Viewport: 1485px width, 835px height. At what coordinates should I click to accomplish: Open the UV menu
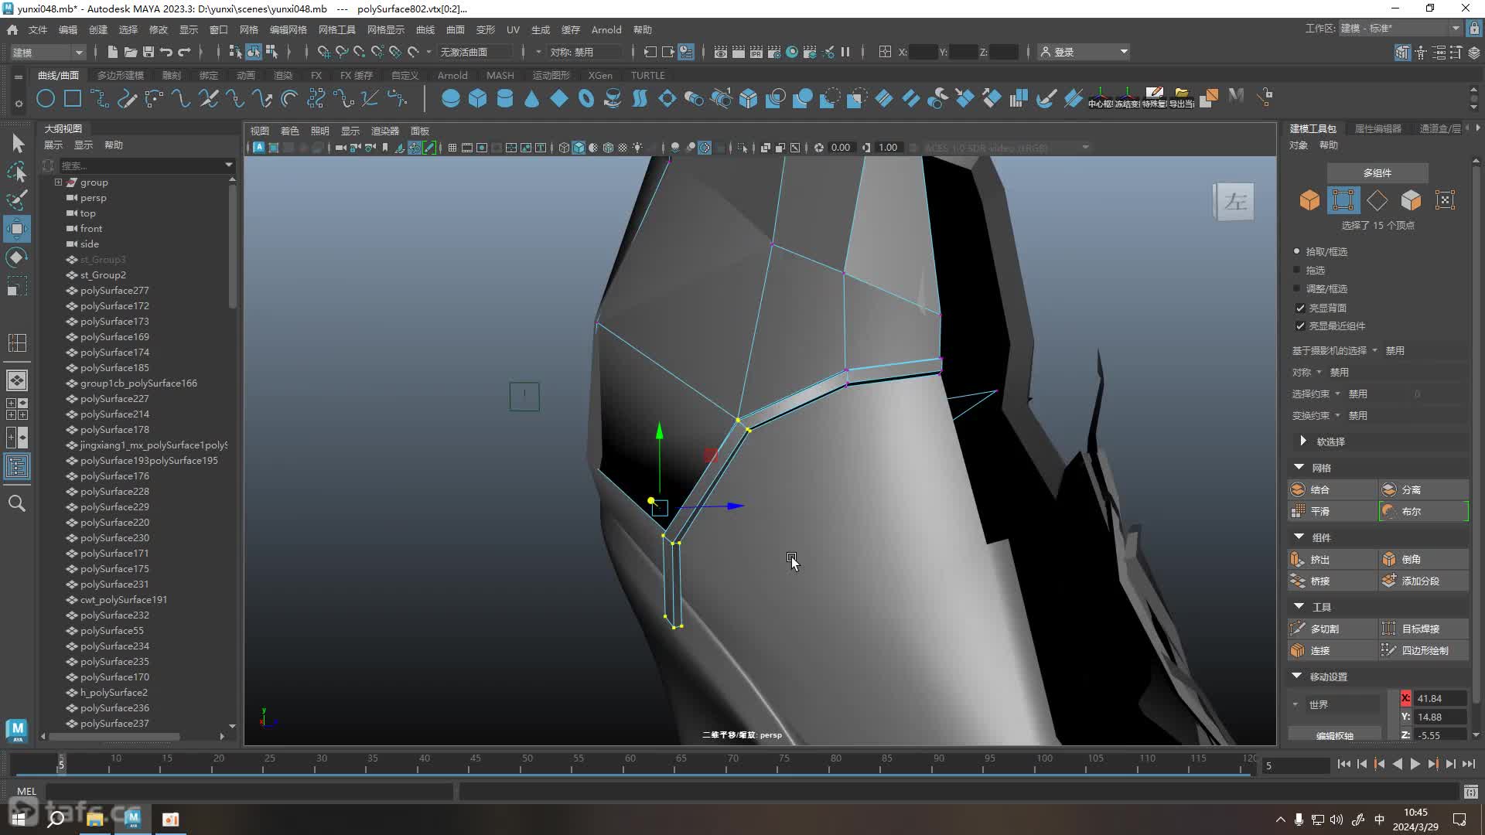pyautogui.click(x=513, y=29)
